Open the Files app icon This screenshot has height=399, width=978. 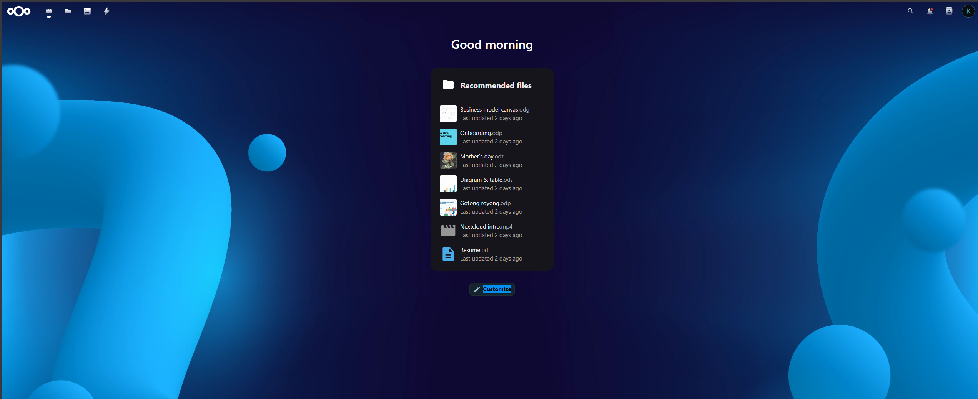pos(68,12)
